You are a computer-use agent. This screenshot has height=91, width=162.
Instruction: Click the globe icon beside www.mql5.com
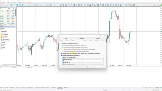click(63, 63)
